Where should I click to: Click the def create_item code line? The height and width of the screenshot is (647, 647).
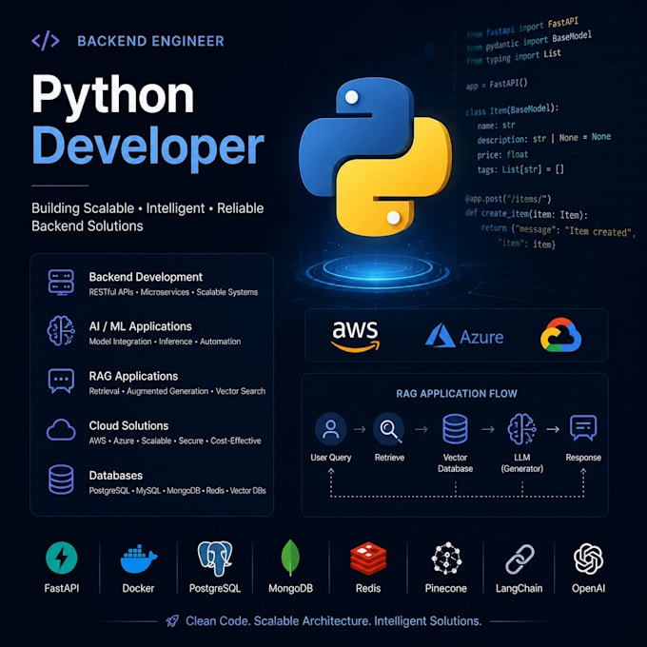coord(526,214)
